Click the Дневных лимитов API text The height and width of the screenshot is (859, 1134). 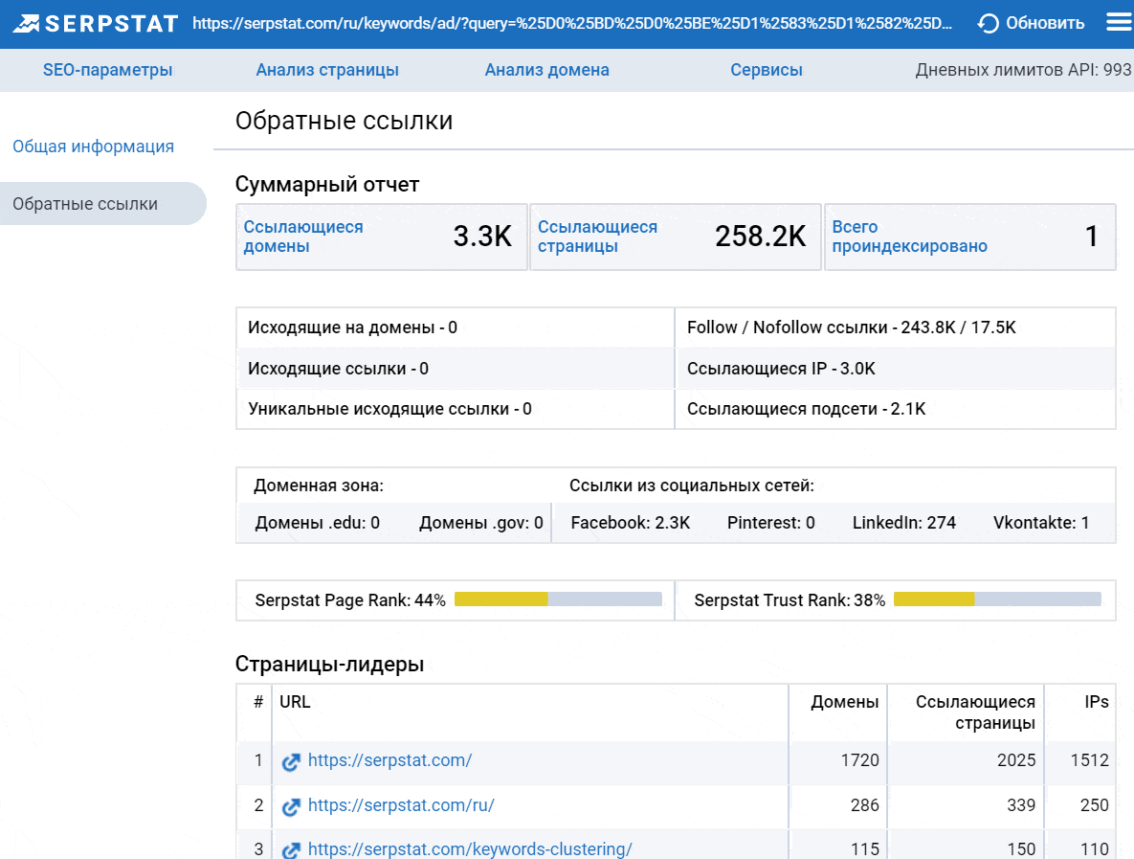click(1023, 70)
